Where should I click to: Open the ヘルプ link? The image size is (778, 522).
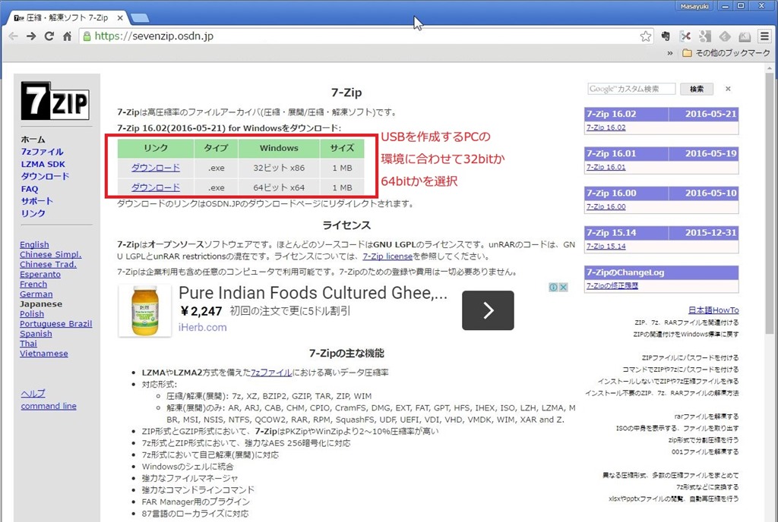coord(33,394)
